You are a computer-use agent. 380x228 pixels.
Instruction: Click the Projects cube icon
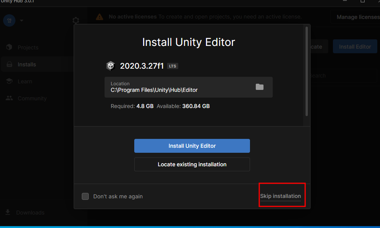9,47
